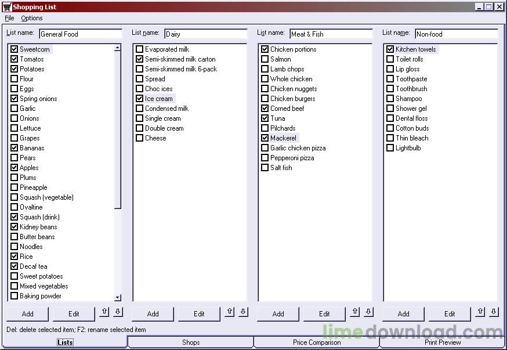Click move-up arrow under General Food list
The image size is (507, 350).
pyautogui.click(x=104, y=312)
